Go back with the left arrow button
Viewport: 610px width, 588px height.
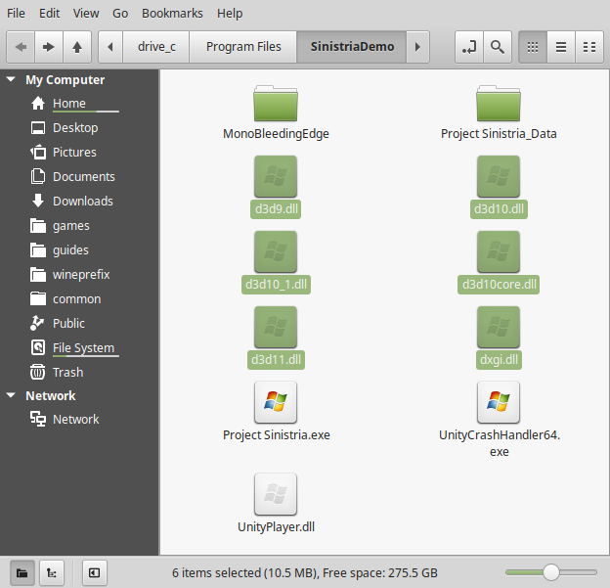click(x=21, y=47)
